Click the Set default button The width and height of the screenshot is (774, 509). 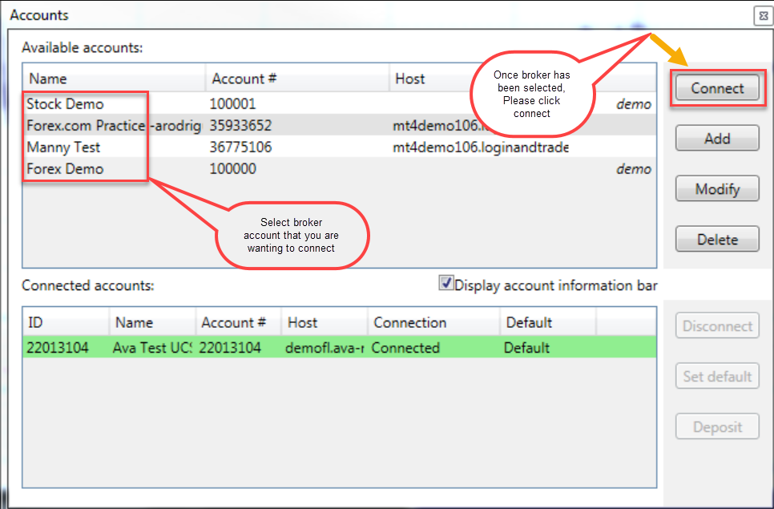point(717,376)
